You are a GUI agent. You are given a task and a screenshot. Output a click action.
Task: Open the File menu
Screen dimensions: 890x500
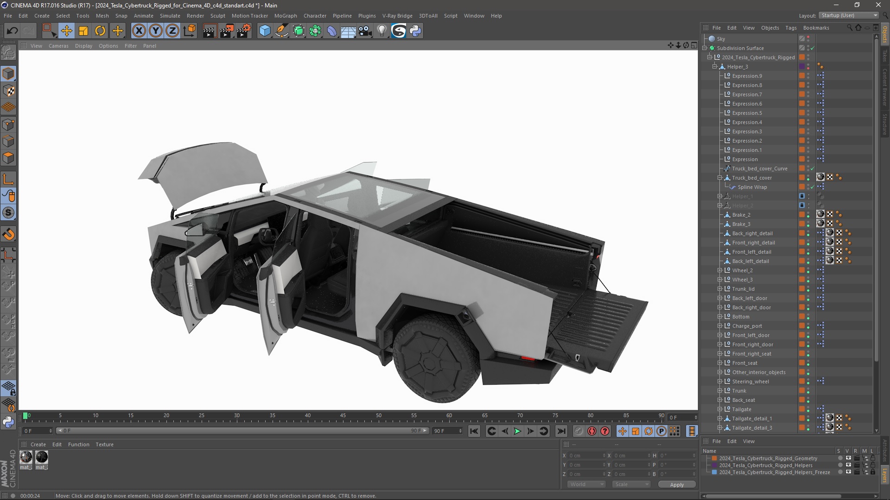point(8,16)
